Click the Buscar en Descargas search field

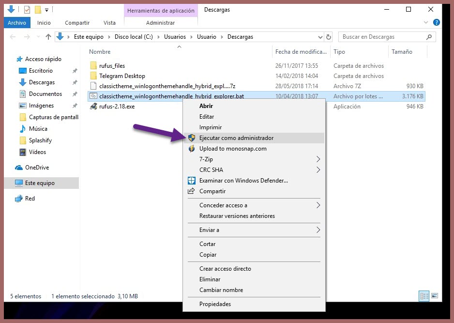click(382, 37)
